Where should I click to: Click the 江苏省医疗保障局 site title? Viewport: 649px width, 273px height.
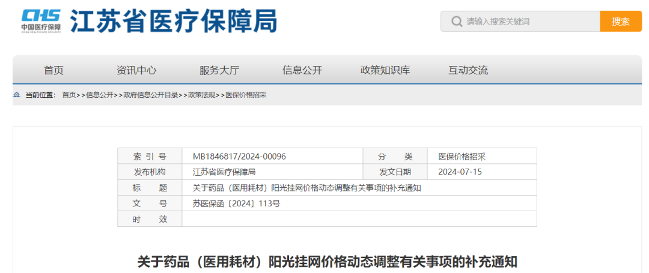(174, 22)
